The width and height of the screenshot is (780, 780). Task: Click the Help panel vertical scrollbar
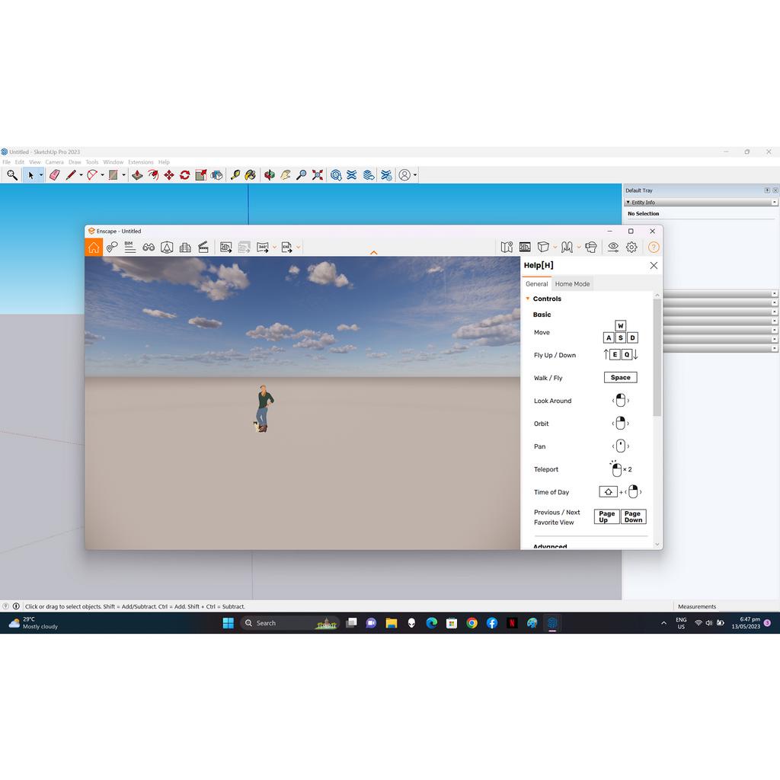(657, 358)
